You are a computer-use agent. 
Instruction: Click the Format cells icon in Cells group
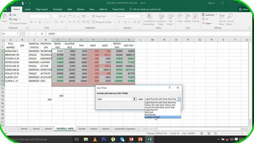[x=195, y=17]
